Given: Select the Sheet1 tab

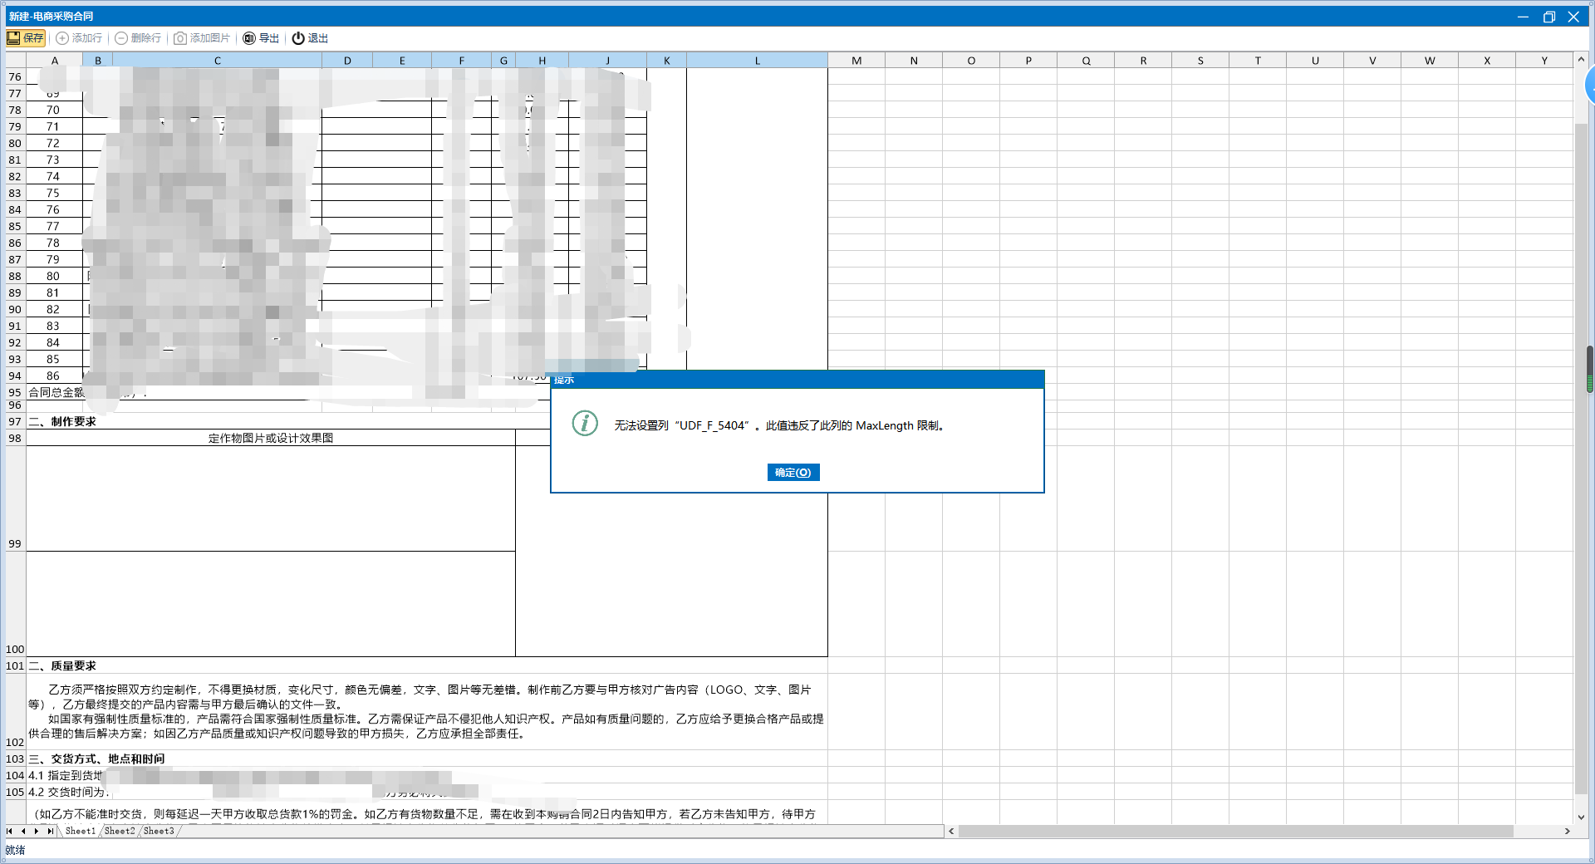Looking at the screenshot, I should tap(80, 831).
